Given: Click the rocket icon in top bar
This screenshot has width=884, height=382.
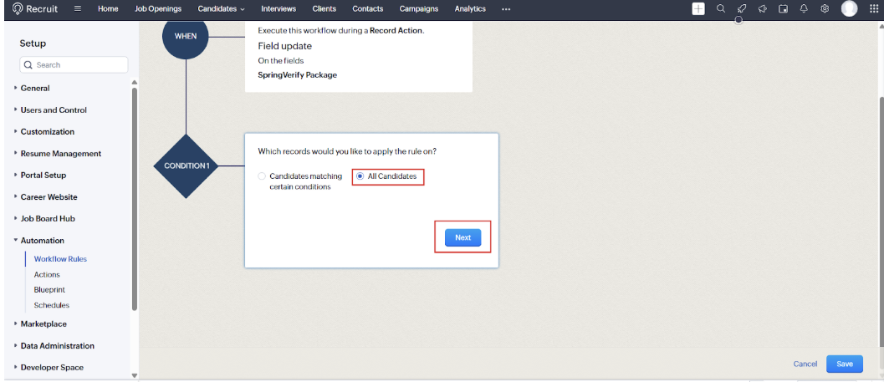Looking at the screenshot, I should point(742,8).
